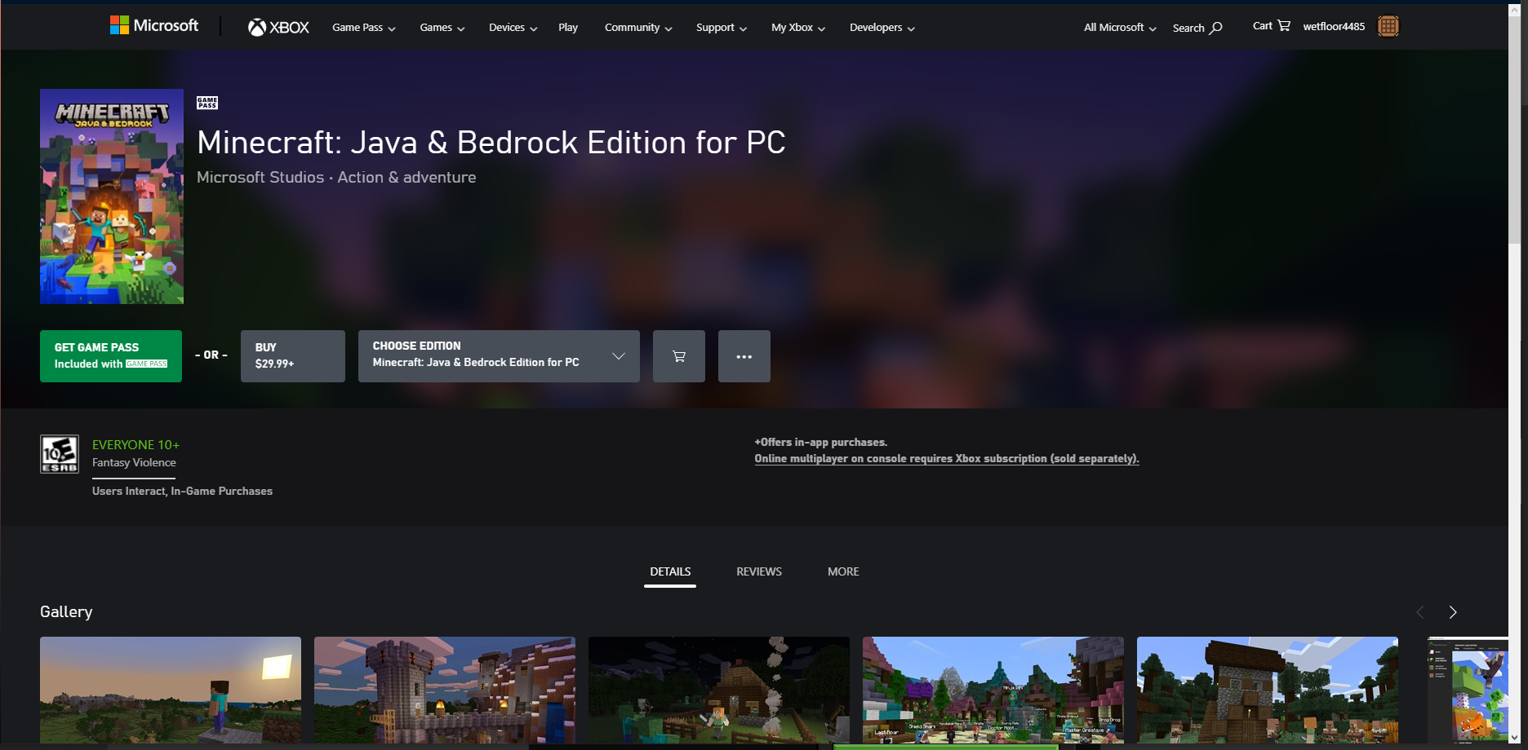The width and height of the screenshot is (1528, 750).
Task: Click the ESRB Everyone 10+ rating icon
Action: pyautogui.click(x=60, y=454)
